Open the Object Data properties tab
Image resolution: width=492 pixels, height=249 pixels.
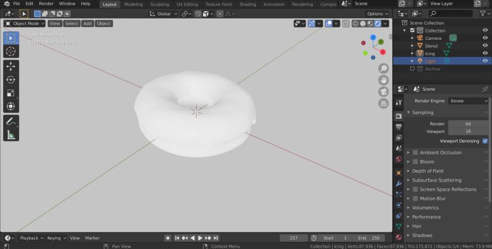pyautogui.click(x=399, y=226)
